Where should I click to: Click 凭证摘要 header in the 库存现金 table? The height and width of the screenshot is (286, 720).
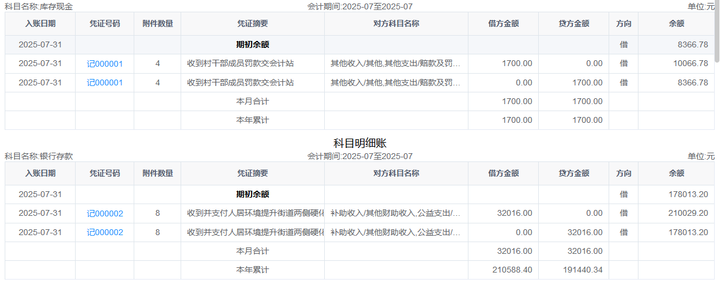point(252,24)
